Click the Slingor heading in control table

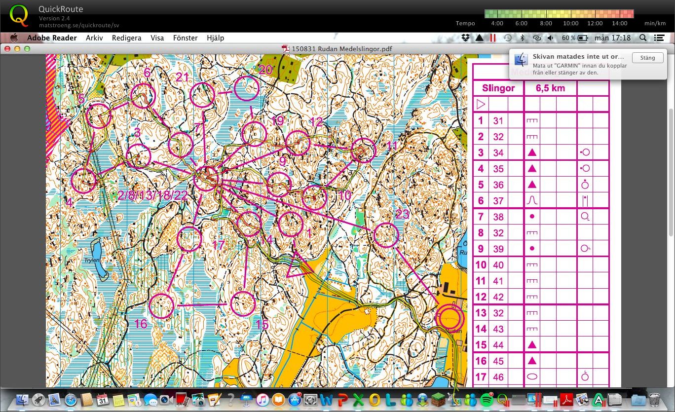(497, 88)
